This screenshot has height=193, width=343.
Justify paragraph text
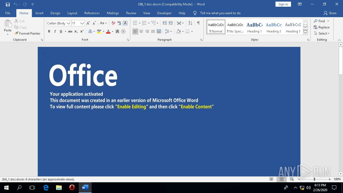pos(153,31)
